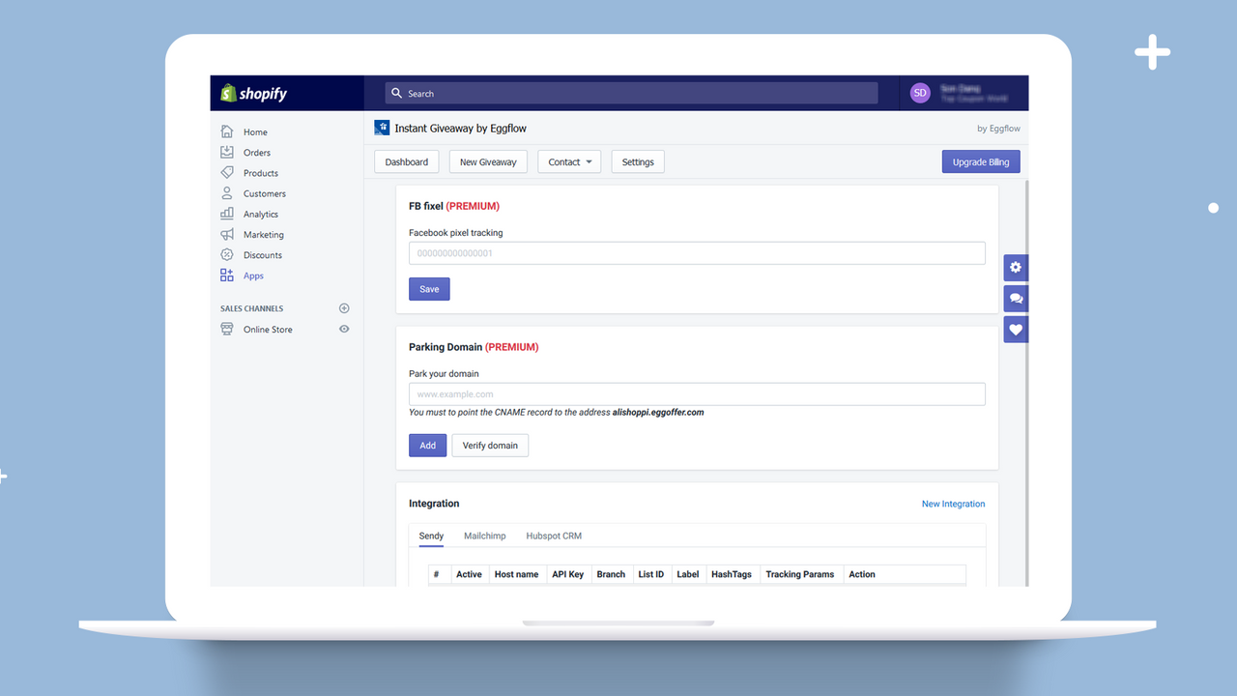Click the Marketing megaphone icon
This screenshot has height=696, width=1237.
pyautogui.click(x=227, y=234)
